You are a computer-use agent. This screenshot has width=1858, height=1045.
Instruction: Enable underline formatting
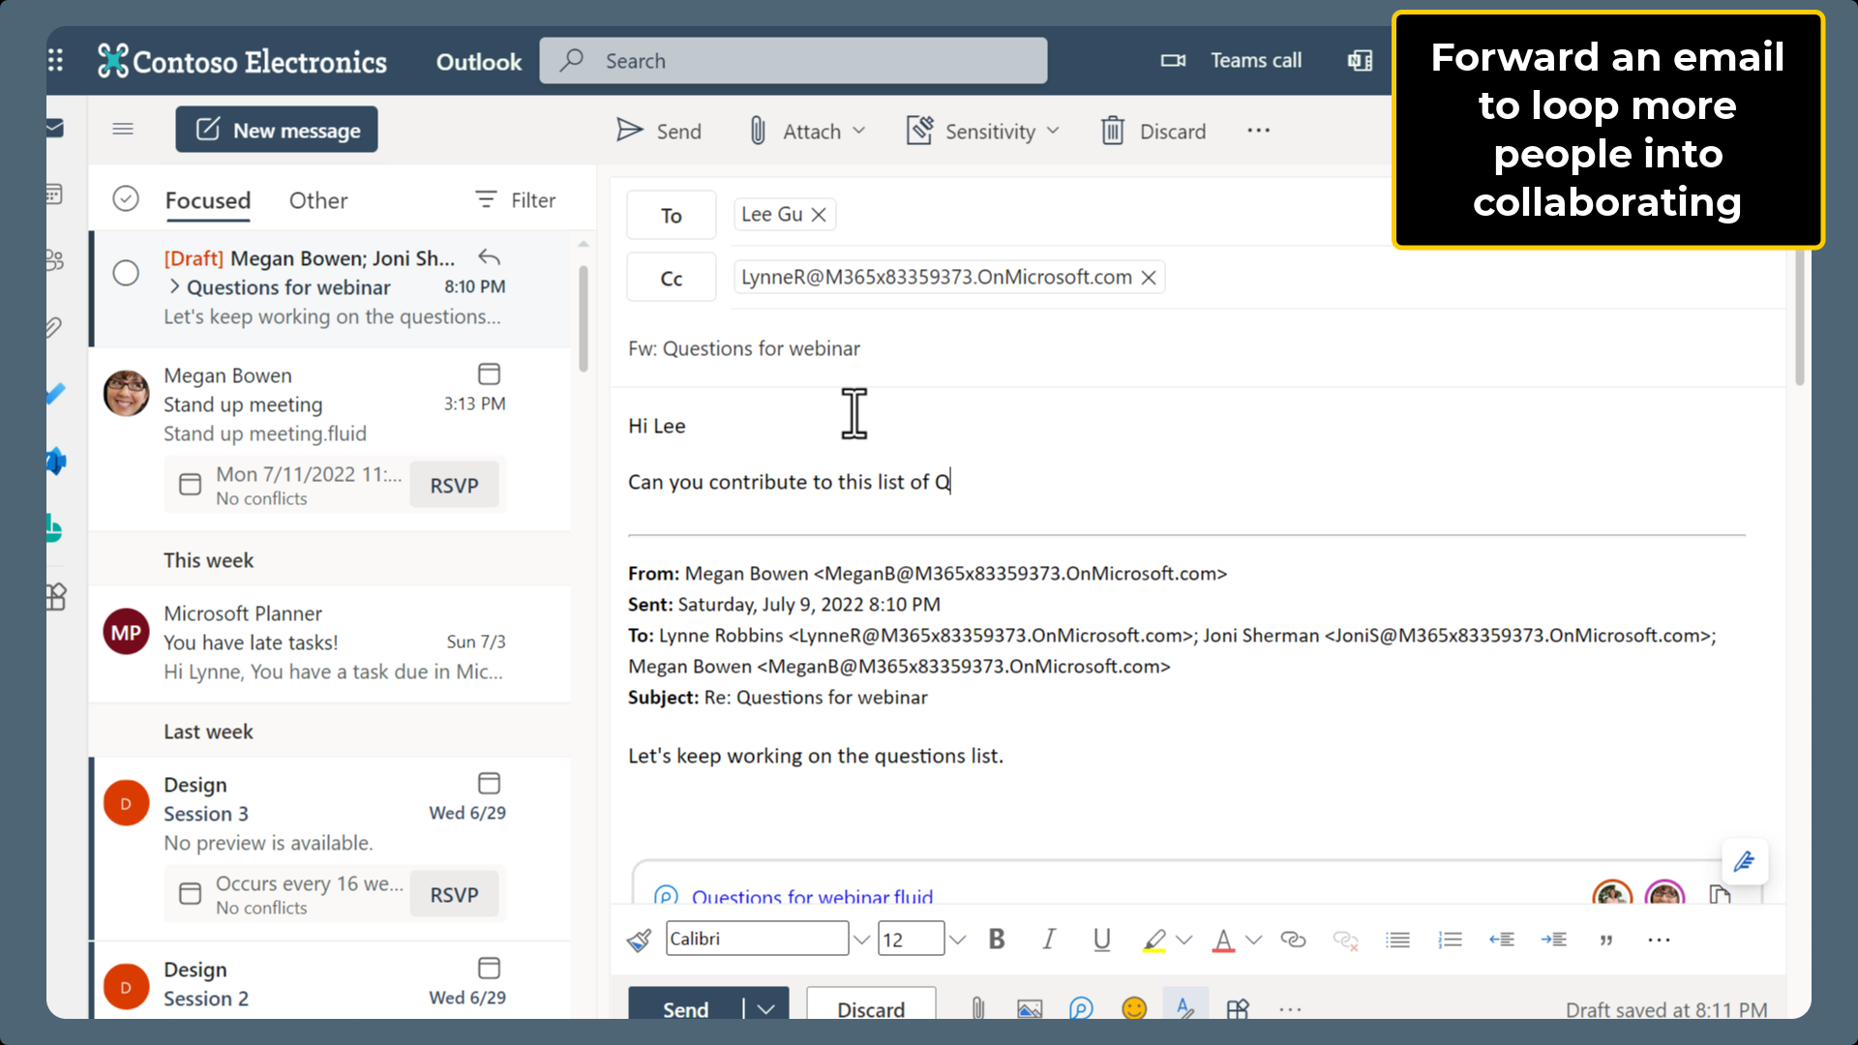(x=1101, y=939)
